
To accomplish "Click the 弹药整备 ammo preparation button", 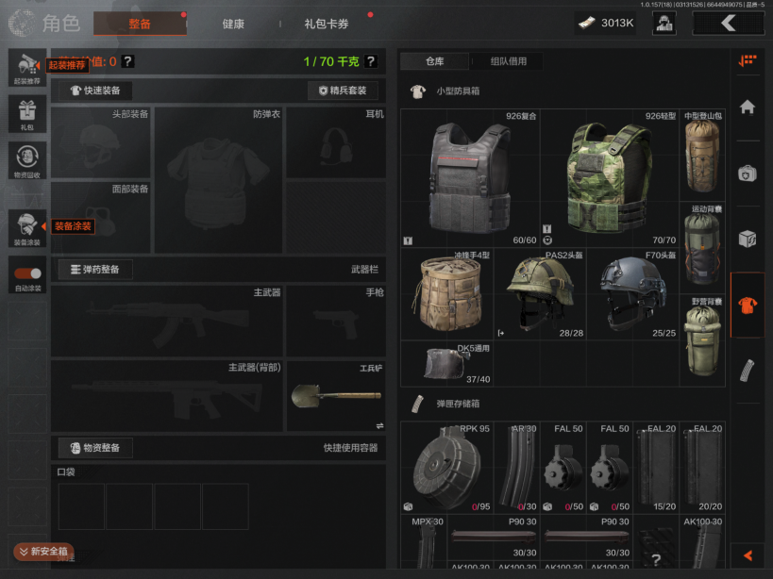I will click(95, 270).
